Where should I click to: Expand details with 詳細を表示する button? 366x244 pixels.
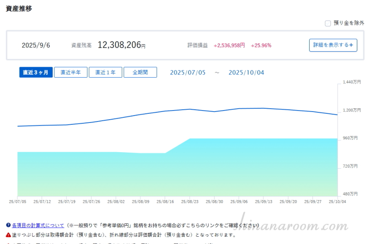333,45
